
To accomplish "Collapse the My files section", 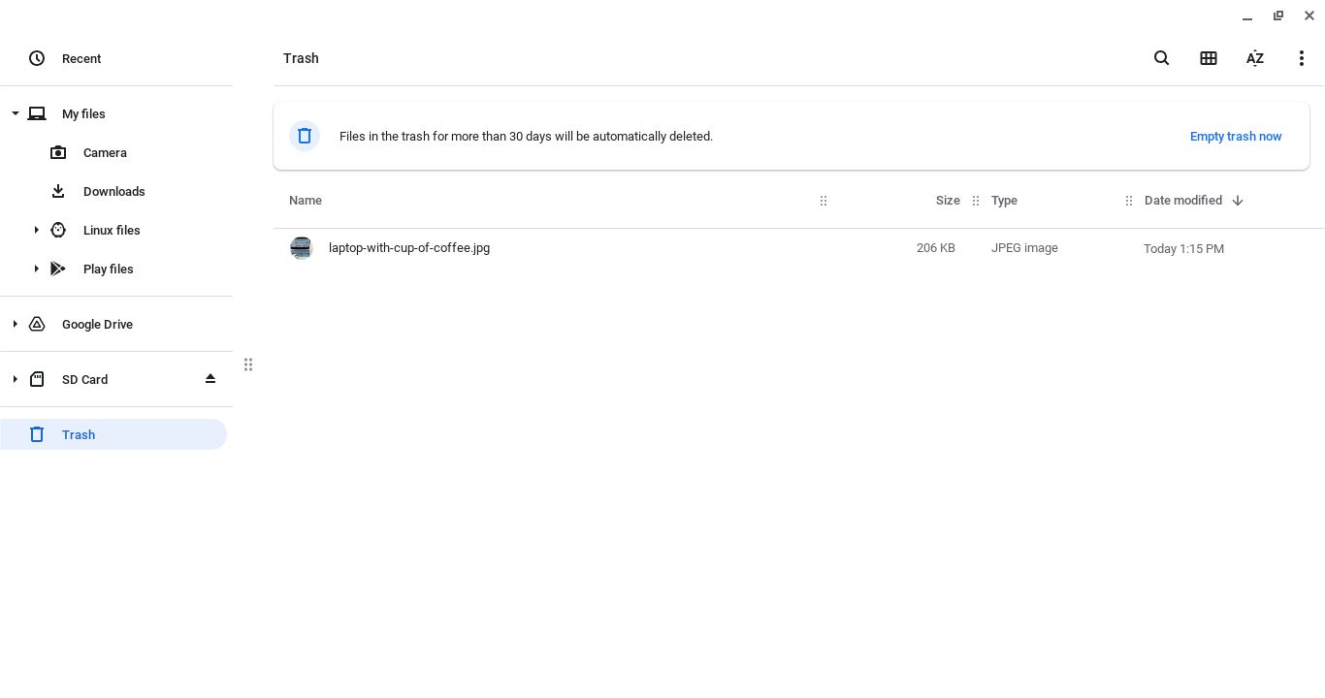I will pyautogui.click(x=16, y=113).
